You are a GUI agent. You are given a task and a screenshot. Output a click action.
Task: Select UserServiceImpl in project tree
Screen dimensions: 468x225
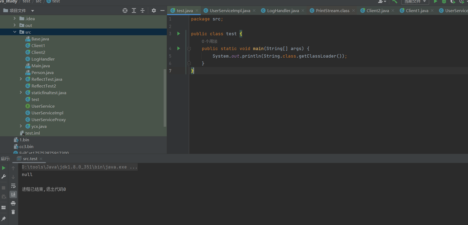(44, 113)
